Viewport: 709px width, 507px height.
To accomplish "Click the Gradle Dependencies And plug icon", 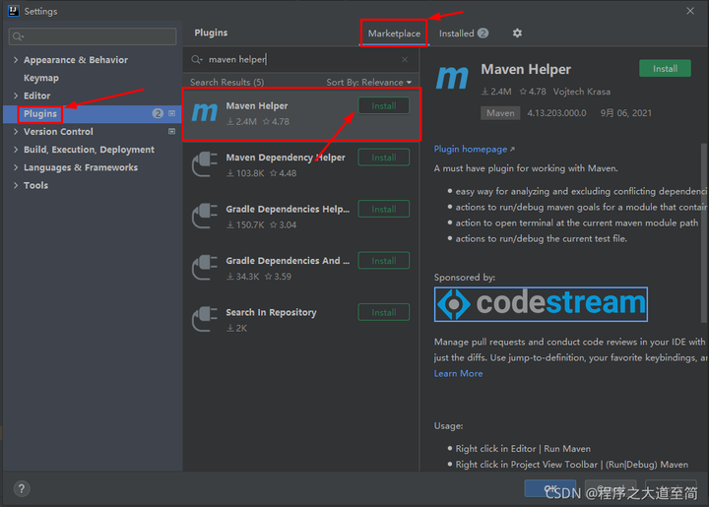I will [x=205, y=268].
